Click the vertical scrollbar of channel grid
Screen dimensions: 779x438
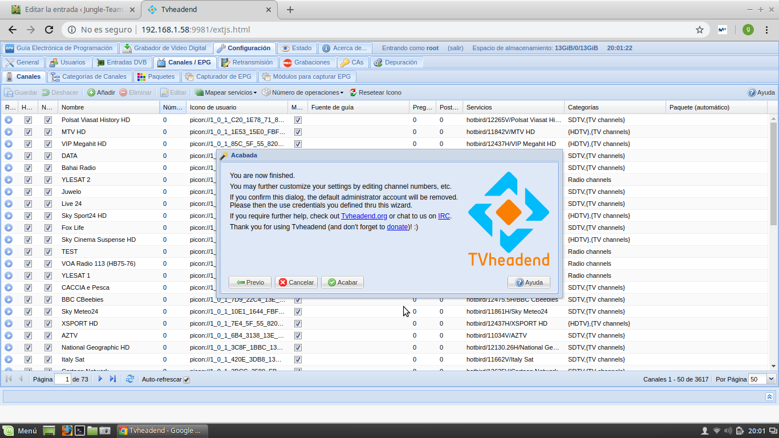pos(773,171)
